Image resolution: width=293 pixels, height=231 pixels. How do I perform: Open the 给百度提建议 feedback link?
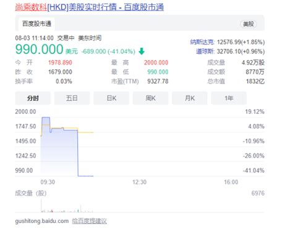tap(90, 221)
